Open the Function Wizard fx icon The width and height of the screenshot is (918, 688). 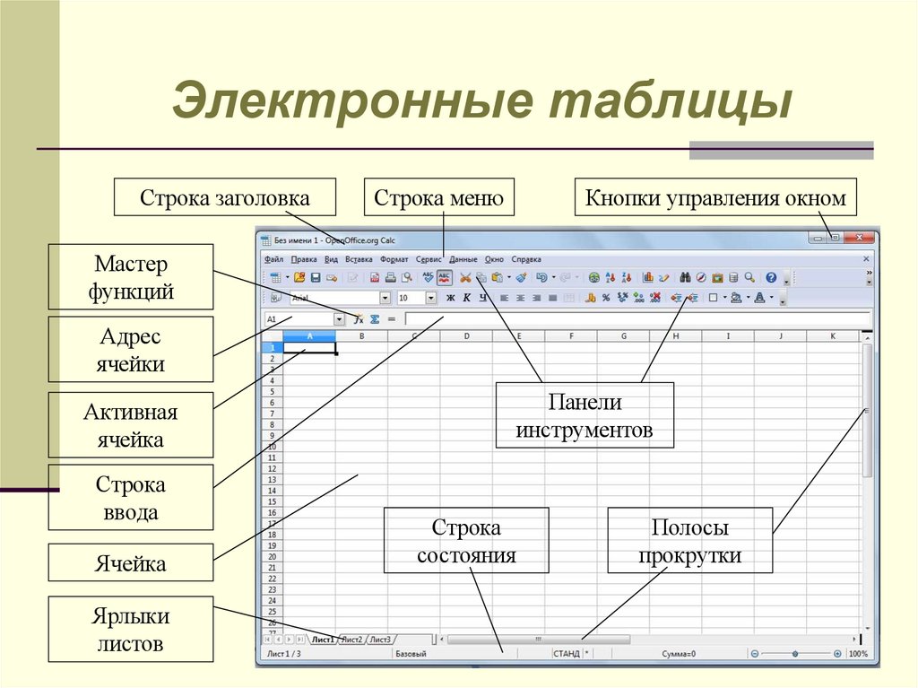pos(359,319)
